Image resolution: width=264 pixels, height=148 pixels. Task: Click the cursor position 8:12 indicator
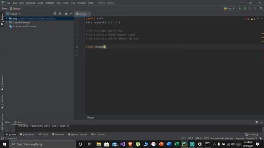click(x=184, y=139)
